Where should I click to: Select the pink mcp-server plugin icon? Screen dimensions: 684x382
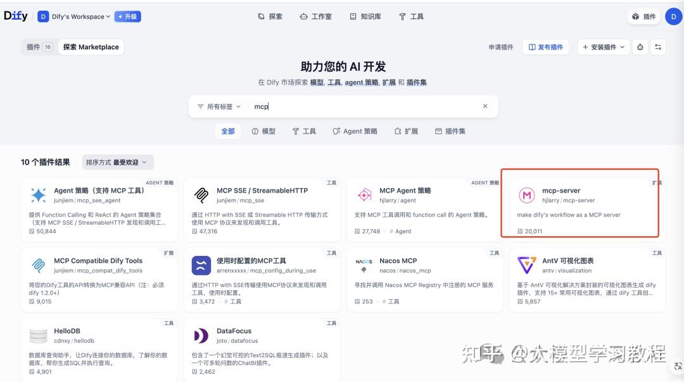pos(527,195)
